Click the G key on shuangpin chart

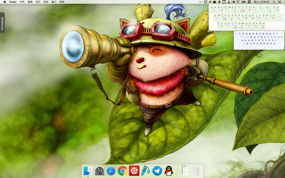click(245, 18)
